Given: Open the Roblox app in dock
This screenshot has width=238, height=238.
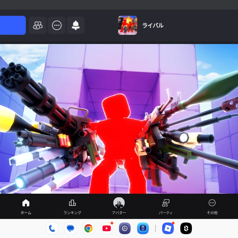Looking at the screenshot, I should [x=168, y=228].
